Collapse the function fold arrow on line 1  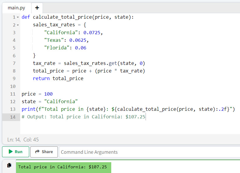[18, 17]
